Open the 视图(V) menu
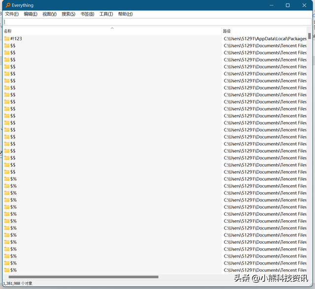The width and height of the screenshot is (315, 289). 49,14
